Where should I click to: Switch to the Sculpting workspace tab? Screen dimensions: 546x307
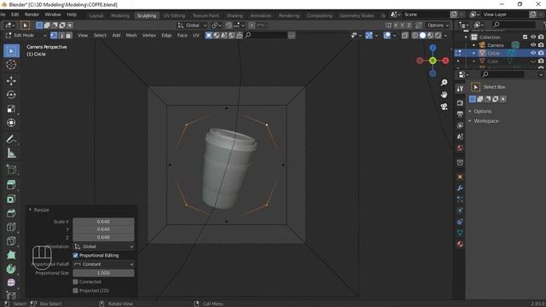pos(147,15)
